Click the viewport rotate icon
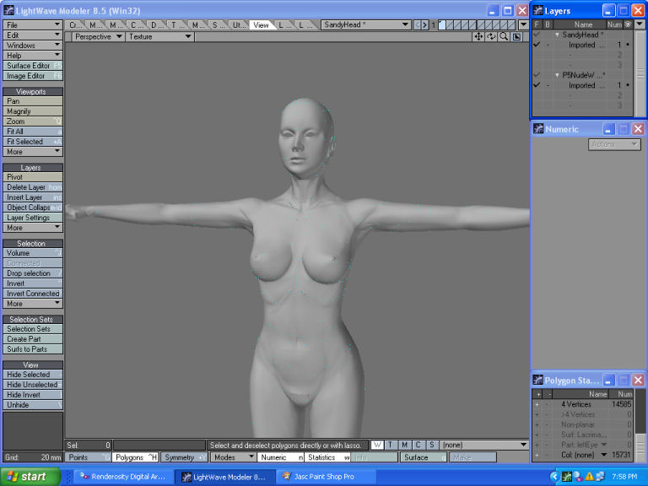The image size is (648, 486). [x=491, y=37]
